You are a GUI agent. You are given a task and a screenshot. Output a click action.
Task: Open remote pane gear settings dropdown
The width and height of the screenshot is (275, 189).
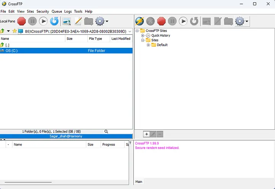(242, 21)
